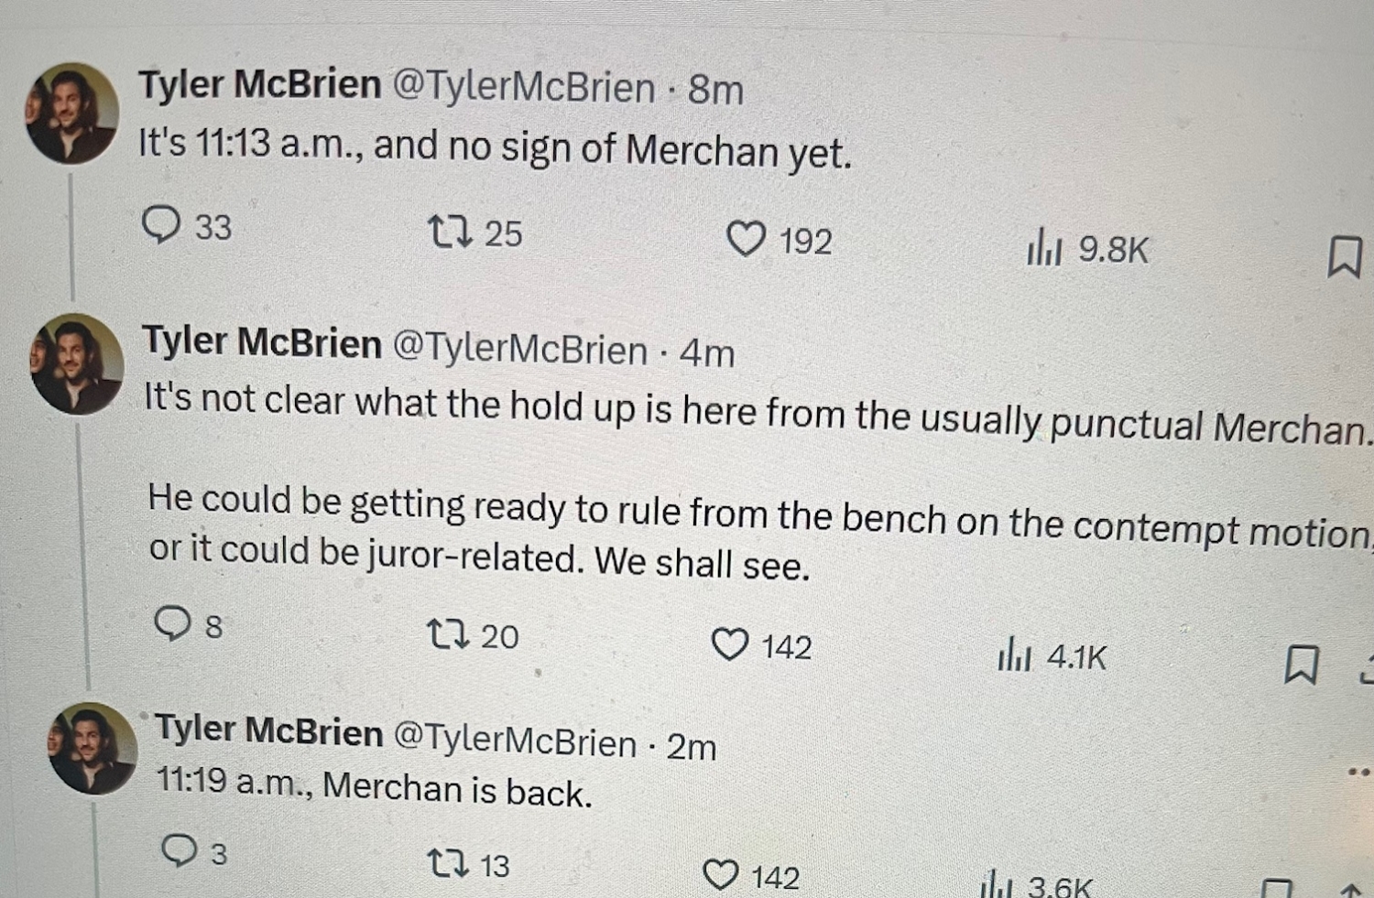Click Tyler McBrien name on the 2m tweet
1374x898 pixels.
click(x=268, y=730)
